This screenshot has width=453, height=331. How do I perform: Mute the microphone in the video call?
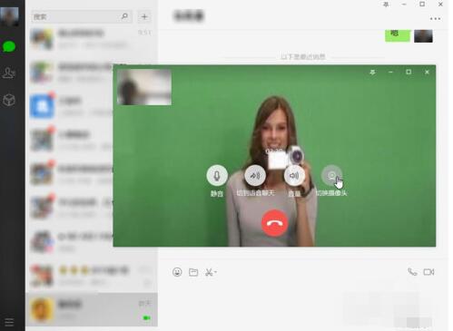pos(217,176)
